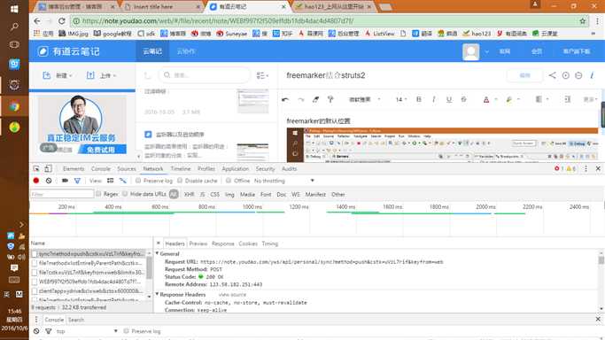Bookmark this page with the star icon
Image resolution: width=605 pixels, height=340 pixels.
pyautogui.click(x=582, y=21)
